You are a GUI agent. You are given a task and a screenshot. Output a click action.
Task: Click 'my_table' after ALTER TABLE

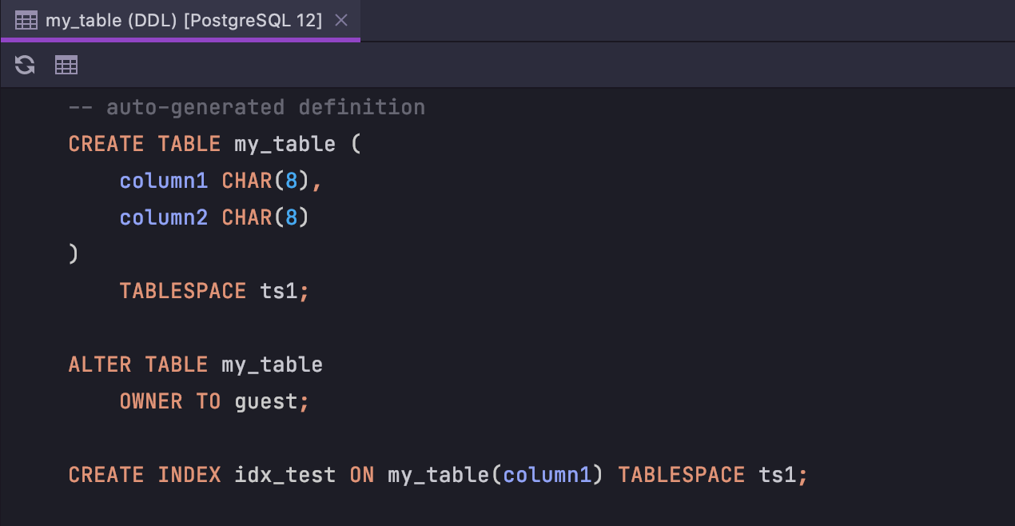tap(273, 365)
